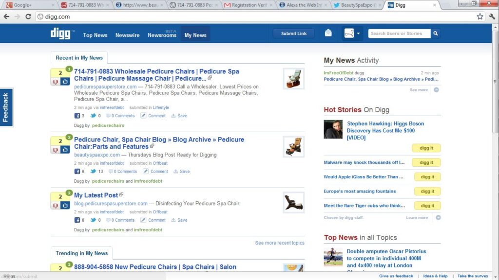499x280 pixels.
Task: Open external link icon beside My Latest Post
Action: (x=121, y=194)
